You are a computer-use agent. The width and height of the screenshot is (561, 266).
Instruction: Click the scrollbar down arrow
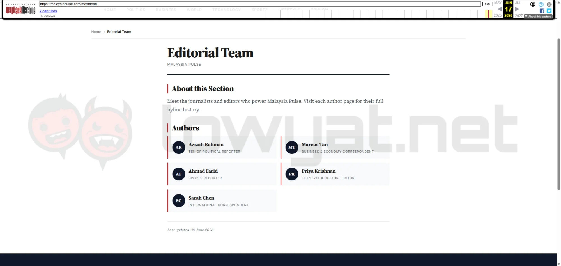point(558,264)
